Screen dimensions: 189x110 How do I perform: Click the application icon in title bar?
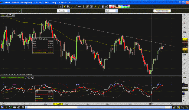1,2
